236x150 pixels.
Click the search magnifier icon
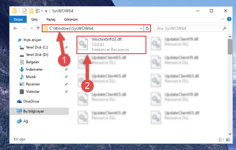tap(224, 28)
